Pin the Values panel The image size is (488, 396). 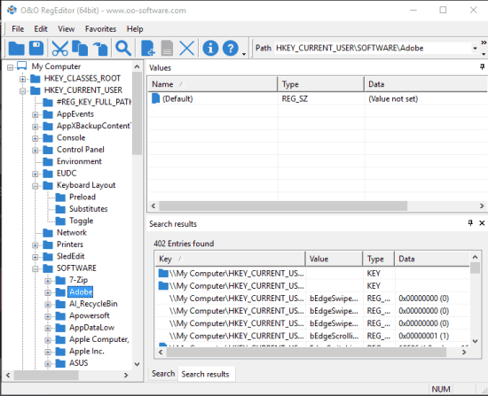(x=482, y=67)
